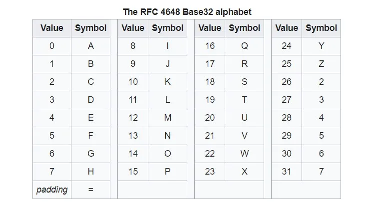This screenshot has height=210, width=371.
Task: Click the equals sign padding symbol cell
Action: pyautogui.click(x=90, y=190)
